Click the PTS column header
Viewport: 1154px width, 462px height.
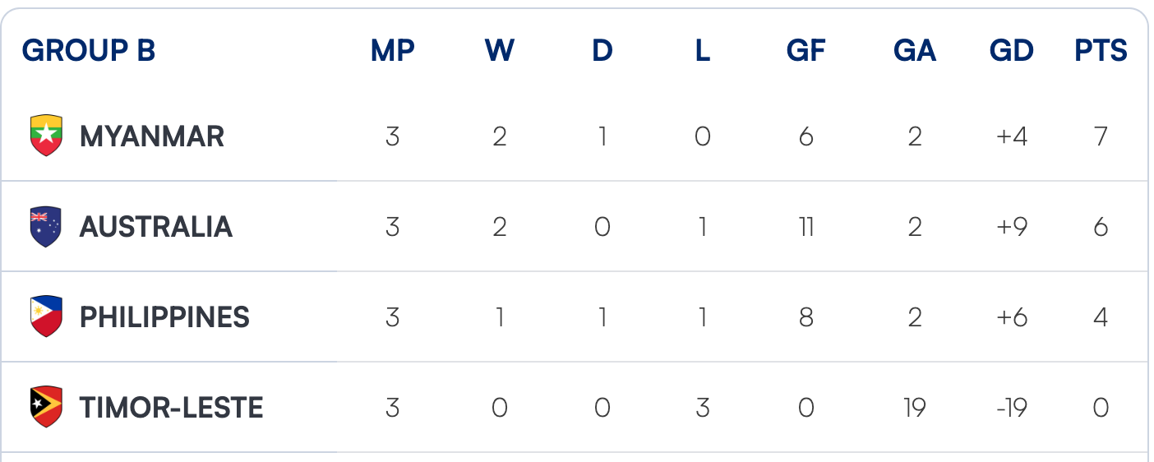point(1101,51)
